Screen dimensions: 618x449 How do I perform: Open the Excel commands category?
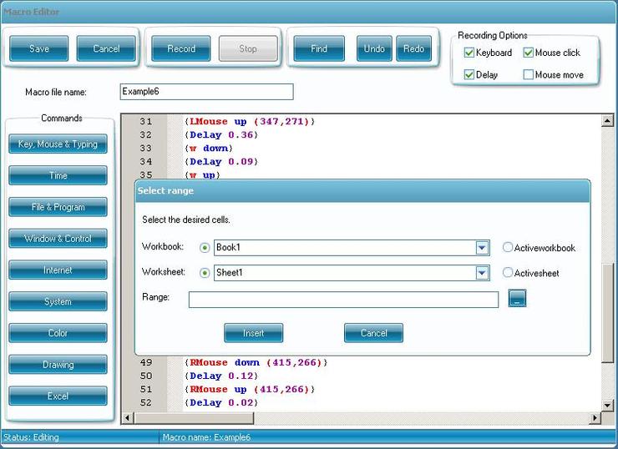pos(58,396)
